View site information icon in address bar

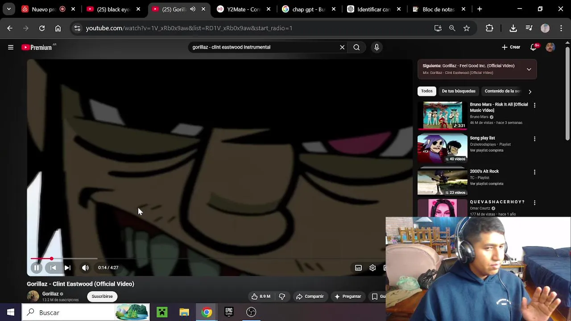(77, 28)
